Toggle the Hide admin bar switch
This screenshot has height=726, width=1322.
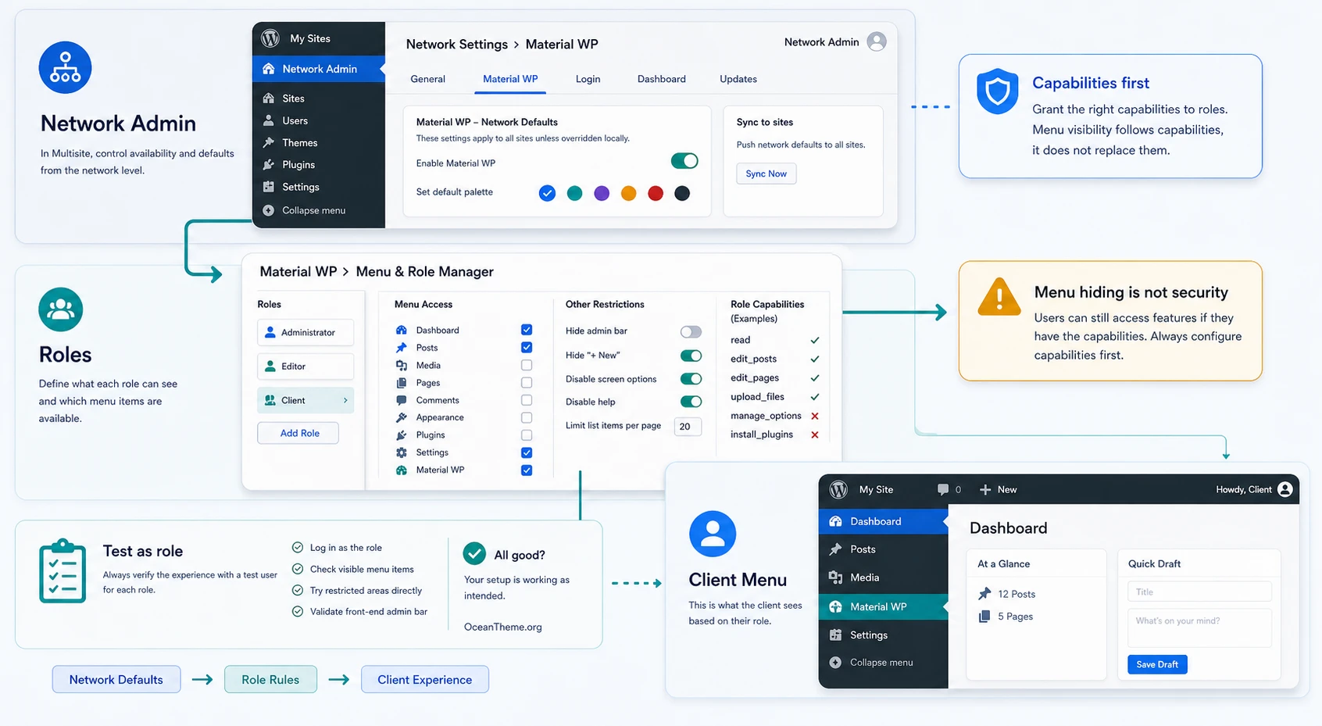click(691, 331)
